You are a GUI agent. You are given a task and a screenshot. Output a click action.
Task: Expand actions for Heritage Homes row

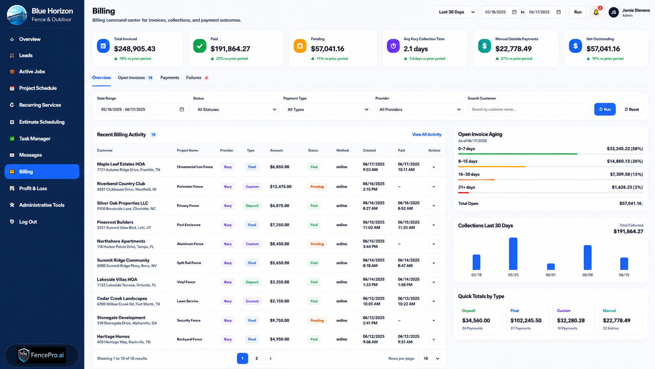[x=434, y=340]
